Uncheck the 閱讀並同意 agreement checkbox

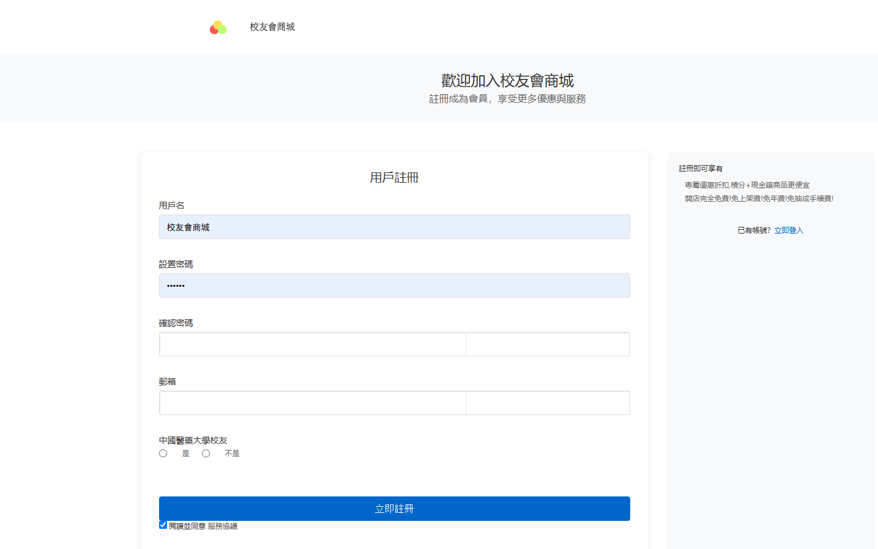pos(163,525)
